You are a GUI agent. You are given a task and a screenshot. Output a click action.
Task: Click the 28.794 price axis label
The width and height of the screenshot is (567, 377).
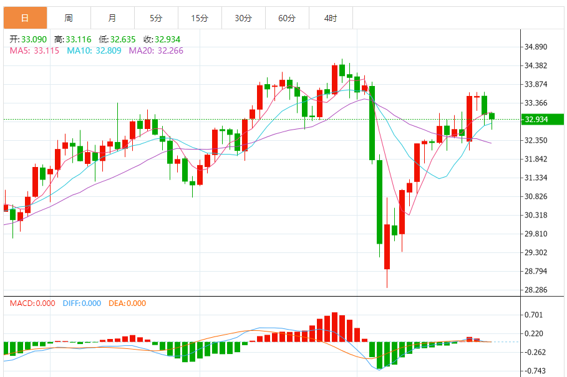(x=536, y=271)
